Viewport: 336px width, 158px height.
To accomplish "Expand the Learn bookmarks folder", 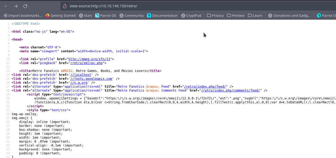I will tap(255, 15).
